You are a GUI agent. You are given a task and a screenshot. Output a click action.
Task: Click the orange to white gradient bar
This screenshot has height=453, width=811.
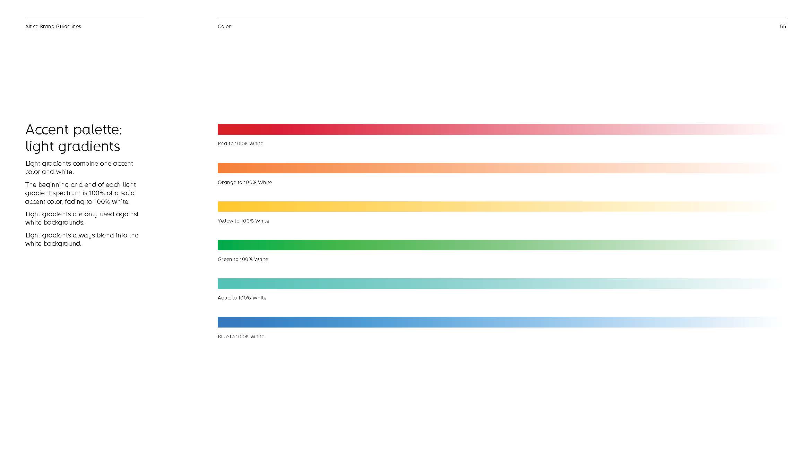(x=501, y=168)
